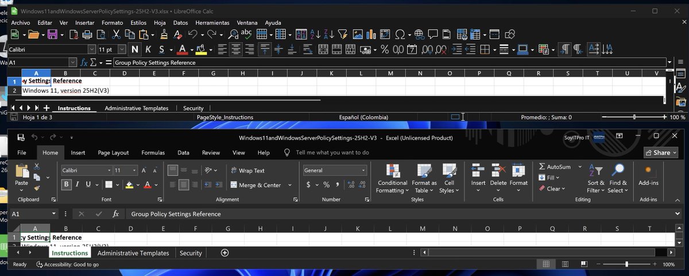689x276 pixels.
Task: Expand Excel Merge & Center options arrow
Action: [x=290, y=185]
